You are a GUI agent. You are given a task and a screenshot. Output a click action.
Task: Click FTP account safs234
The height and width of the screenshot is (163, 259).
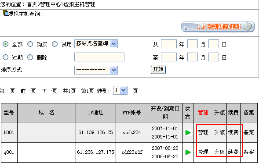131,132
